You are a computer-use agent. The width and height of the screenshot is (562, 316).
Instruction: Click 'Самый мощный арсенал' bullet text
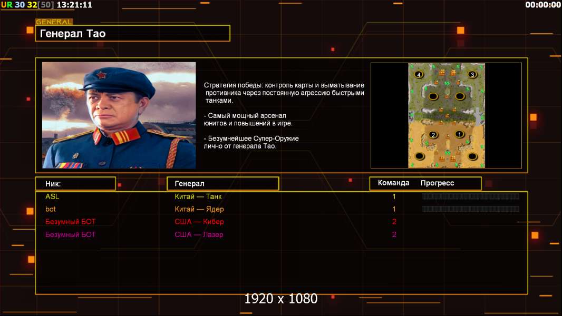point(248,120)
